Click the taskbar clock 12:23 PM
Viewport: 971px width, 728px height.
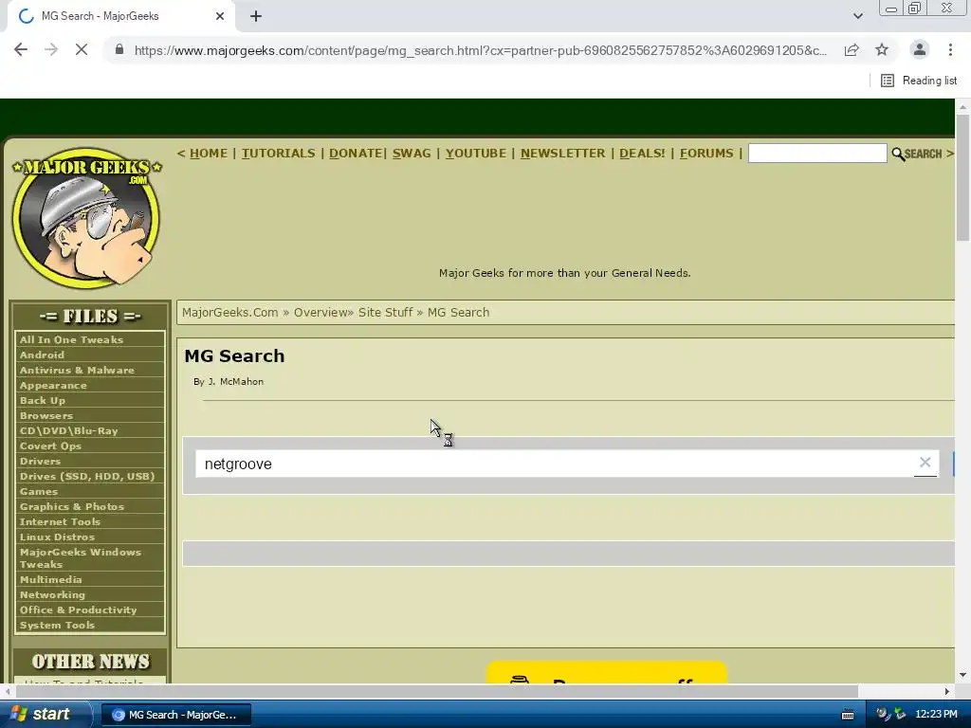(x=936, y=715)
